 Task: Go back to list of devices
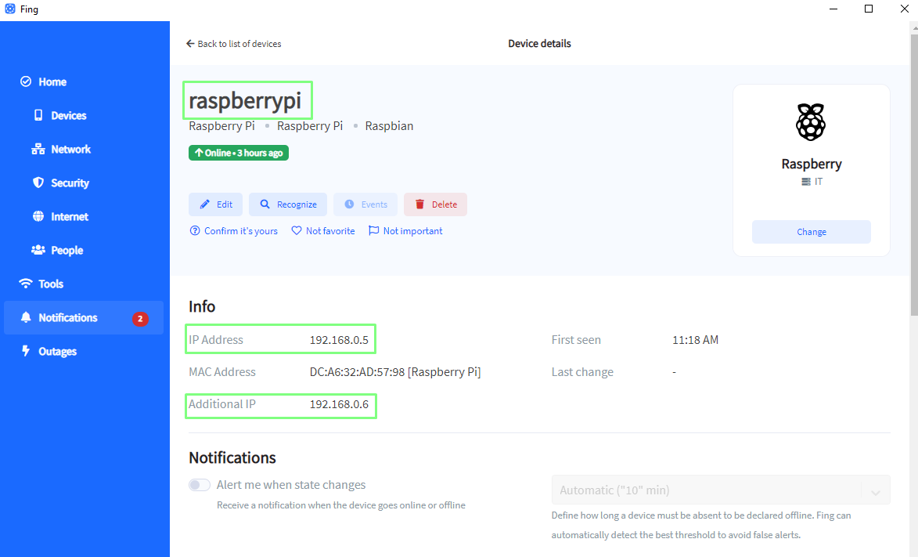click(x=233, y=44)
